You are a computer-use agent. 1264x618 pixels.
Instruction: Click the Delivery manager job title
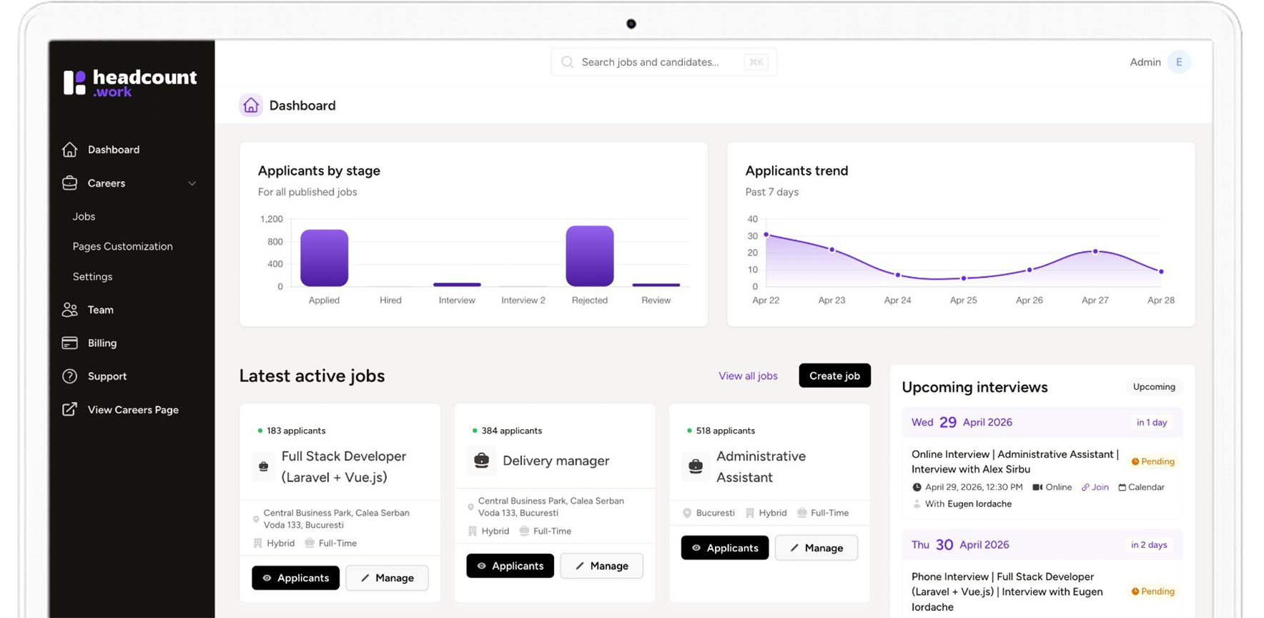point(556,461)
